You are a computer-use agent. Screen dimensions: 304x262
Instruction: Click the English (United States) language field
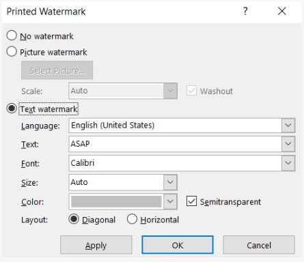coord(175,126)
